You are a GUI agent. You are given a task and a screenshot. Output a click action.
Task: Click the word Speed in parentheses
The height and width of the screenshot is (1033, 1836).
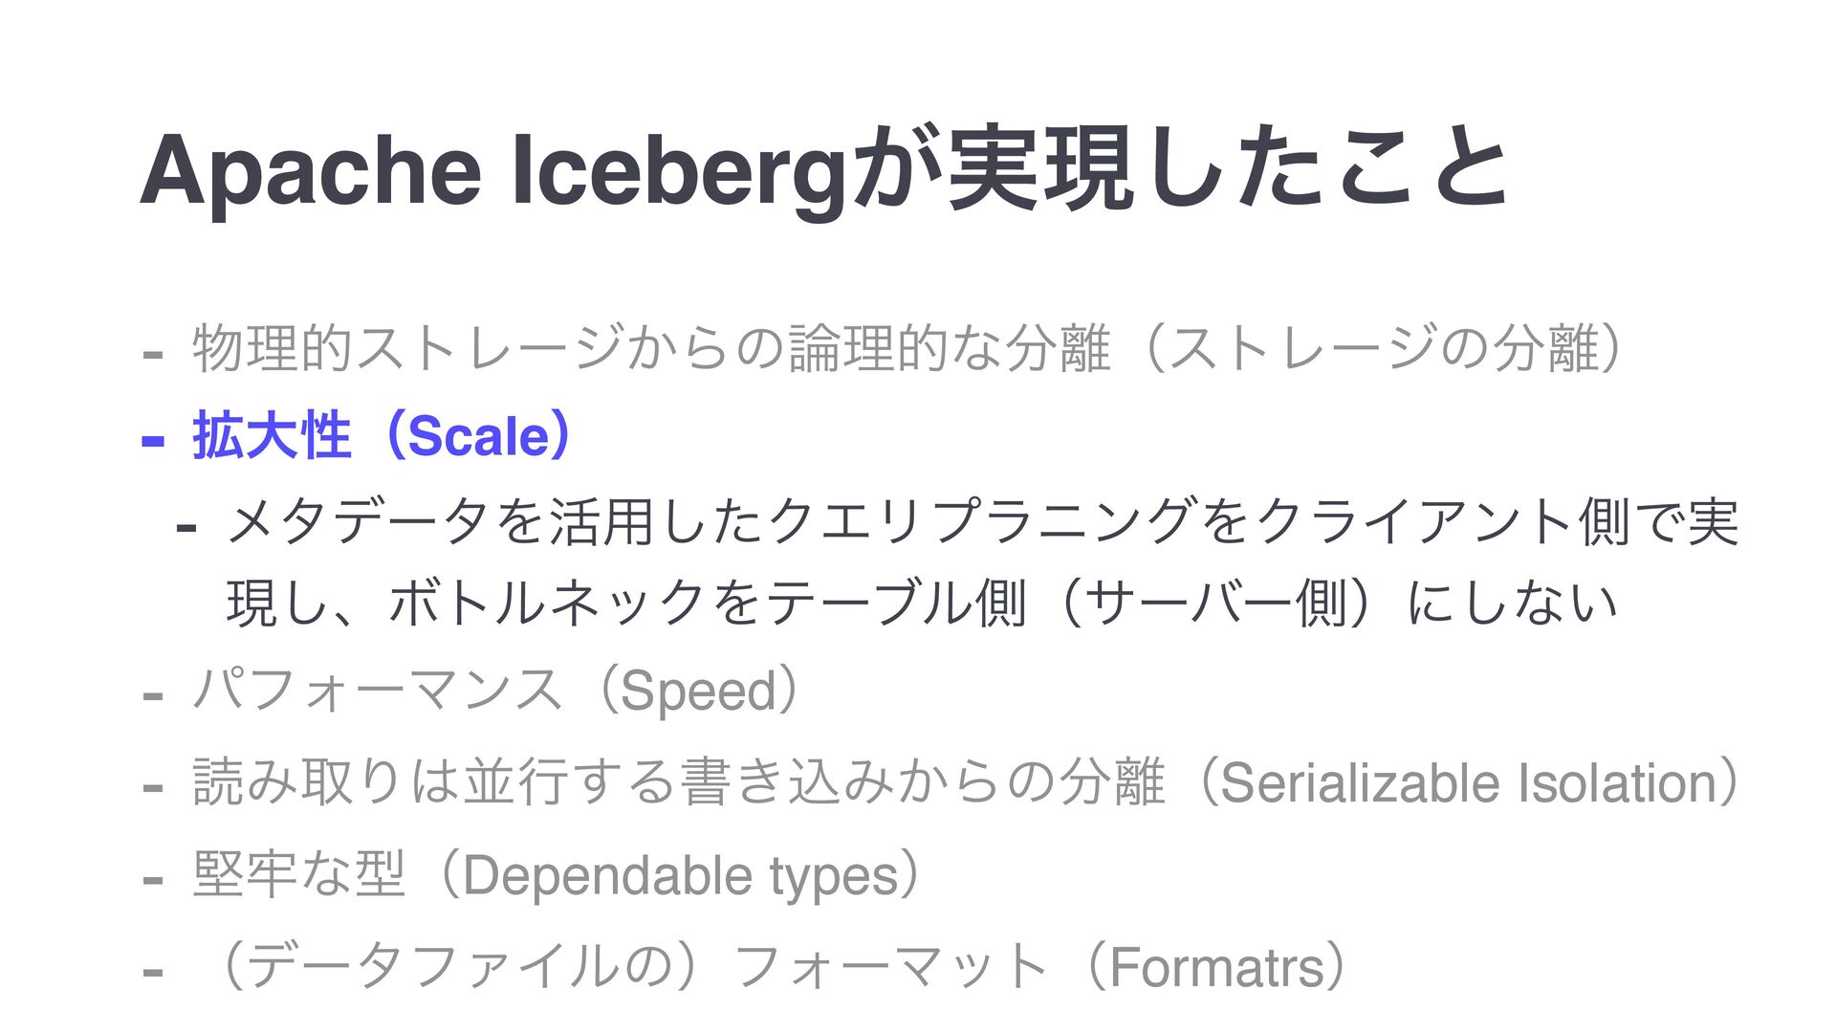tap(698, 692)
